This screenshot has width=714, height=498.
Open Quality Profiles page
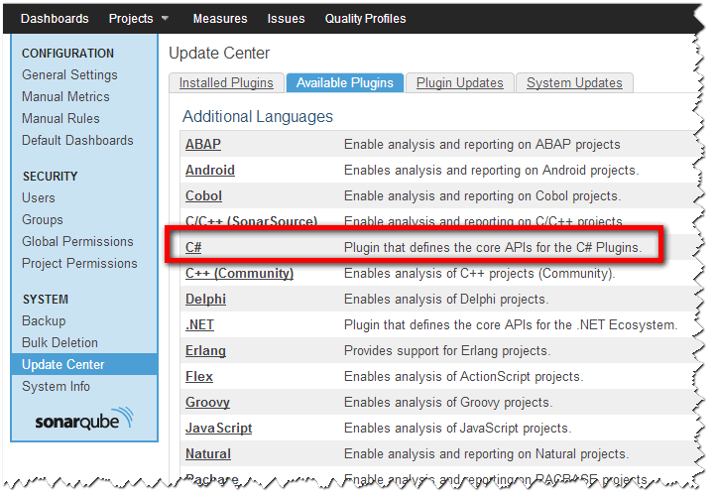point(365,18)
